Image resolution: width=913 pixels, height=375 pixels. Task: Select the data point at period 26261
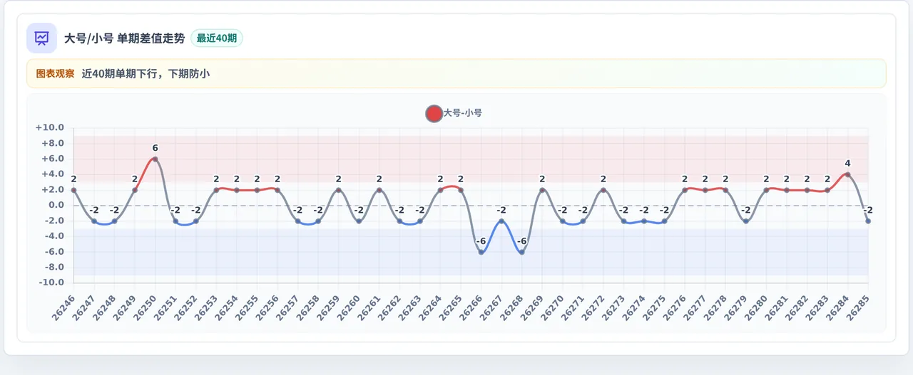(379, 190)
